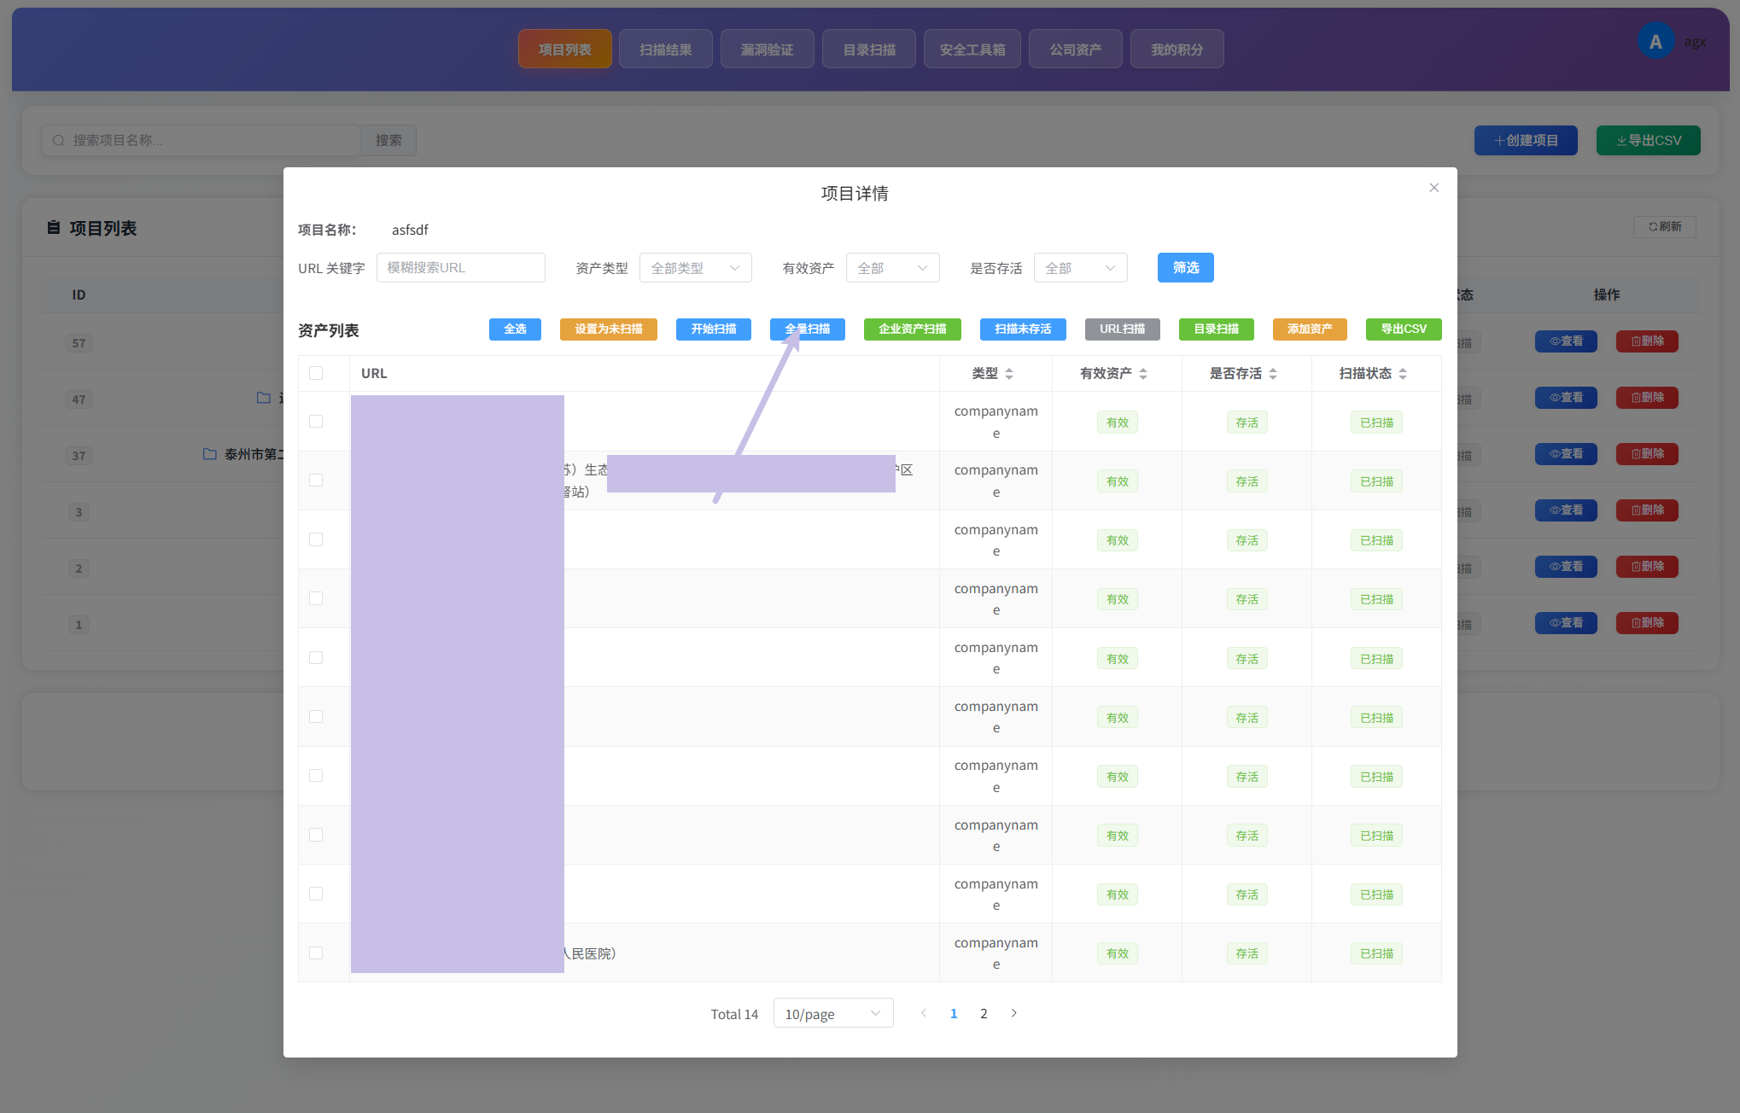
Task: Click the 创建项目 button
Action: [1526, 140]
